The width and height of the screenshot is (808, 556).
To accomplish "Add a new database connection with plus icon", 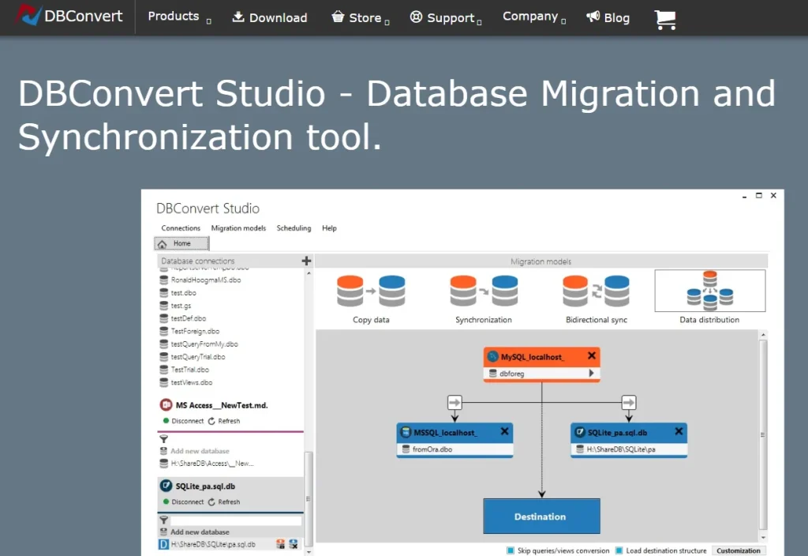I will tap(306, 261).
